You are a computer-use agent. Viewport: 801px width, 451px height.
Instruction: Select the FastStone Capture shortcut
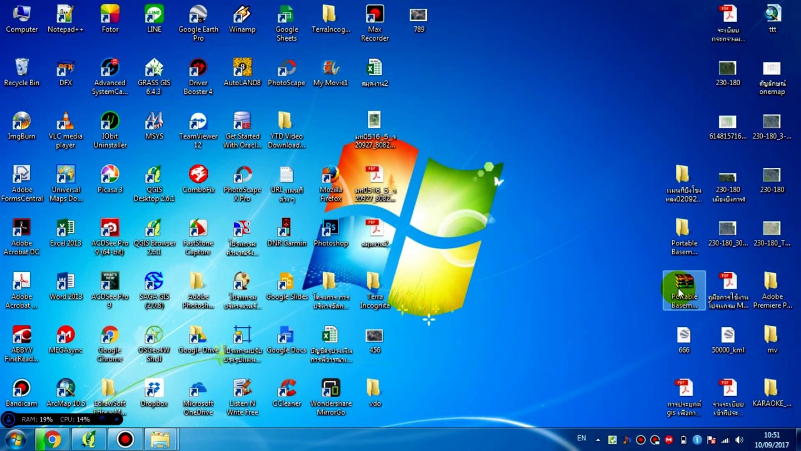point(198,237)
